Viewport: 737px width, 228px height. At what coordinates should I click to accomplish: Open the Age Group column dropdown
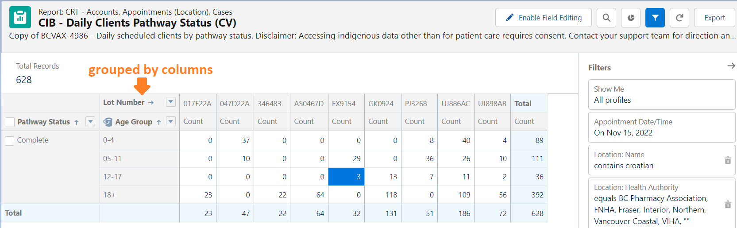click(x=170, y=121)
